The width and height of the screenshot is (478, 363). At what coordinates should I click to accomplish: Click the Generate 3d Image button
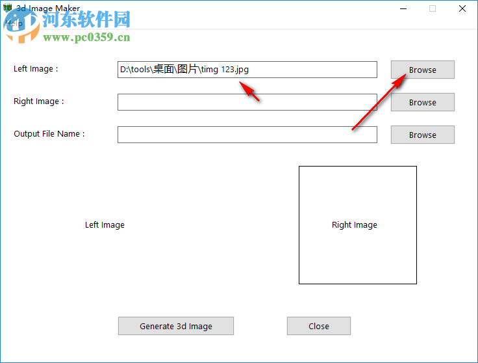click(x=176, y=326)
